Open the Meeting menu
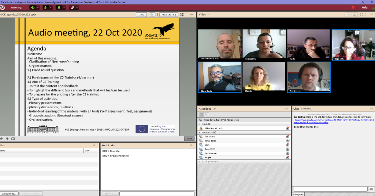Screen dimensions: 375x196 16,7
